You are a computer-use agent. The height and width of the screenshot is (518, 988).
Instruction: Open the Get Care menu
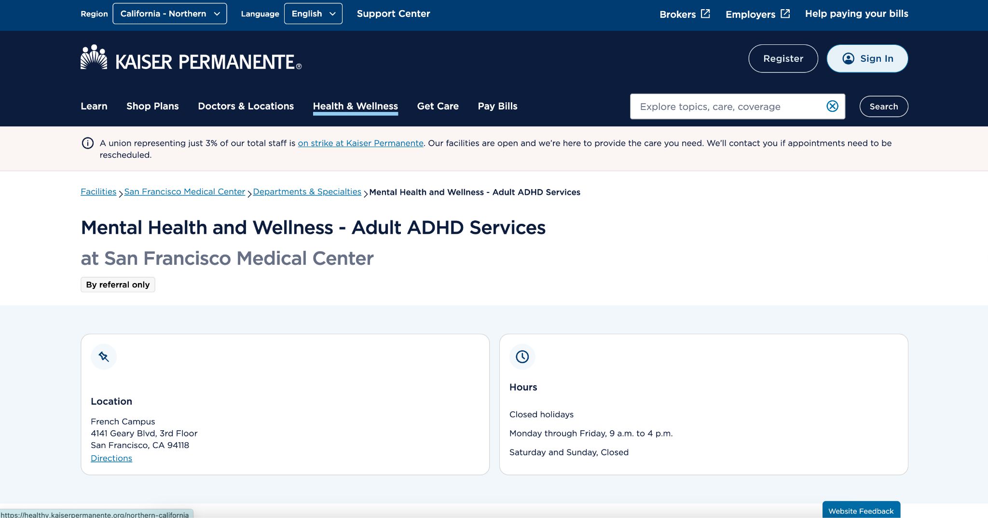[438, 106]
